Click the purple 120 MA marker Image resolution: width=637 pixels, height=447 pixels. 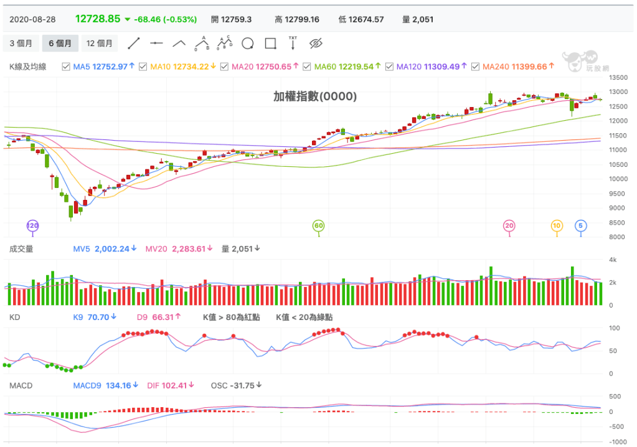point(33,225)
